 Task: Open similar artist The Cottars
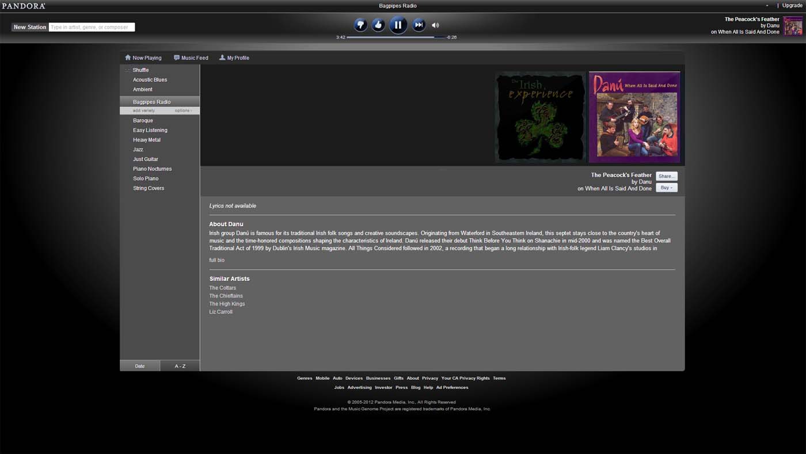(x=223, y=288)
